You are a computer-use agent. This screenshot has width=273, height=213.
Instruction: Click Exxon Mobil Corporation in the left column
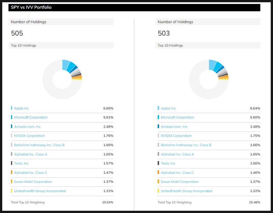(x=33, y=182)
